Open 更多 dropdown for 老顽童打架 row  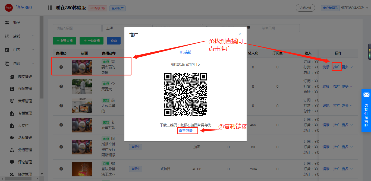coord(347,125)
